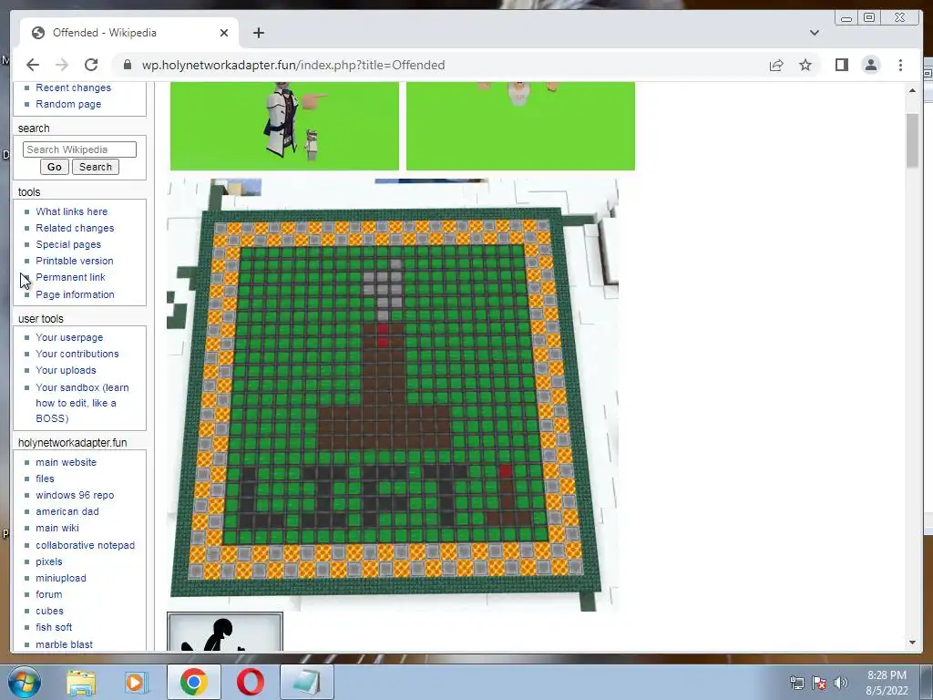Open Recent changes link

click(73, 87)
